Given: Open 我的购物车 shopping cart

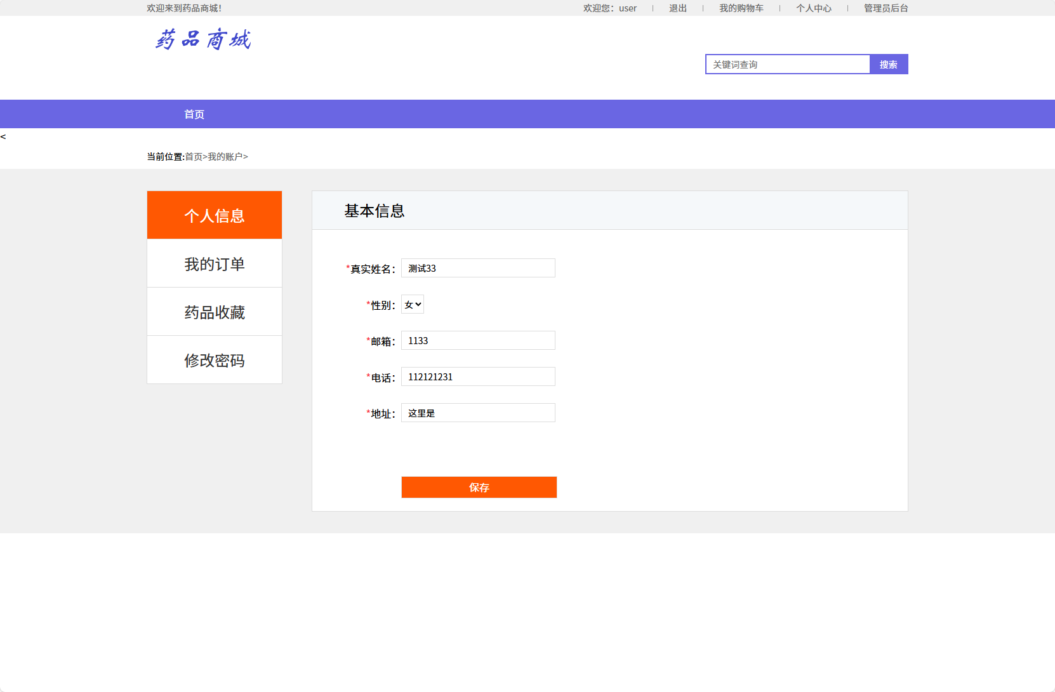Looking at the screenshot, I should (x=742, y=8).
